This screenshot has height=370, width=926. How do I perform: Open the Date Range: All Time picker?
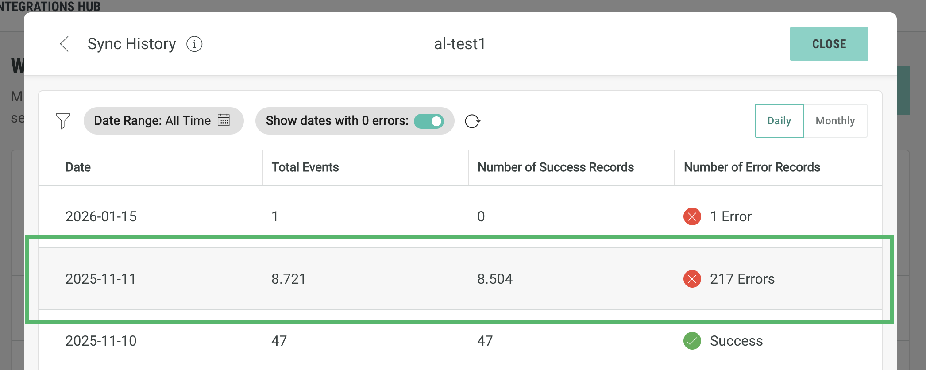click(x=163, y=121)
